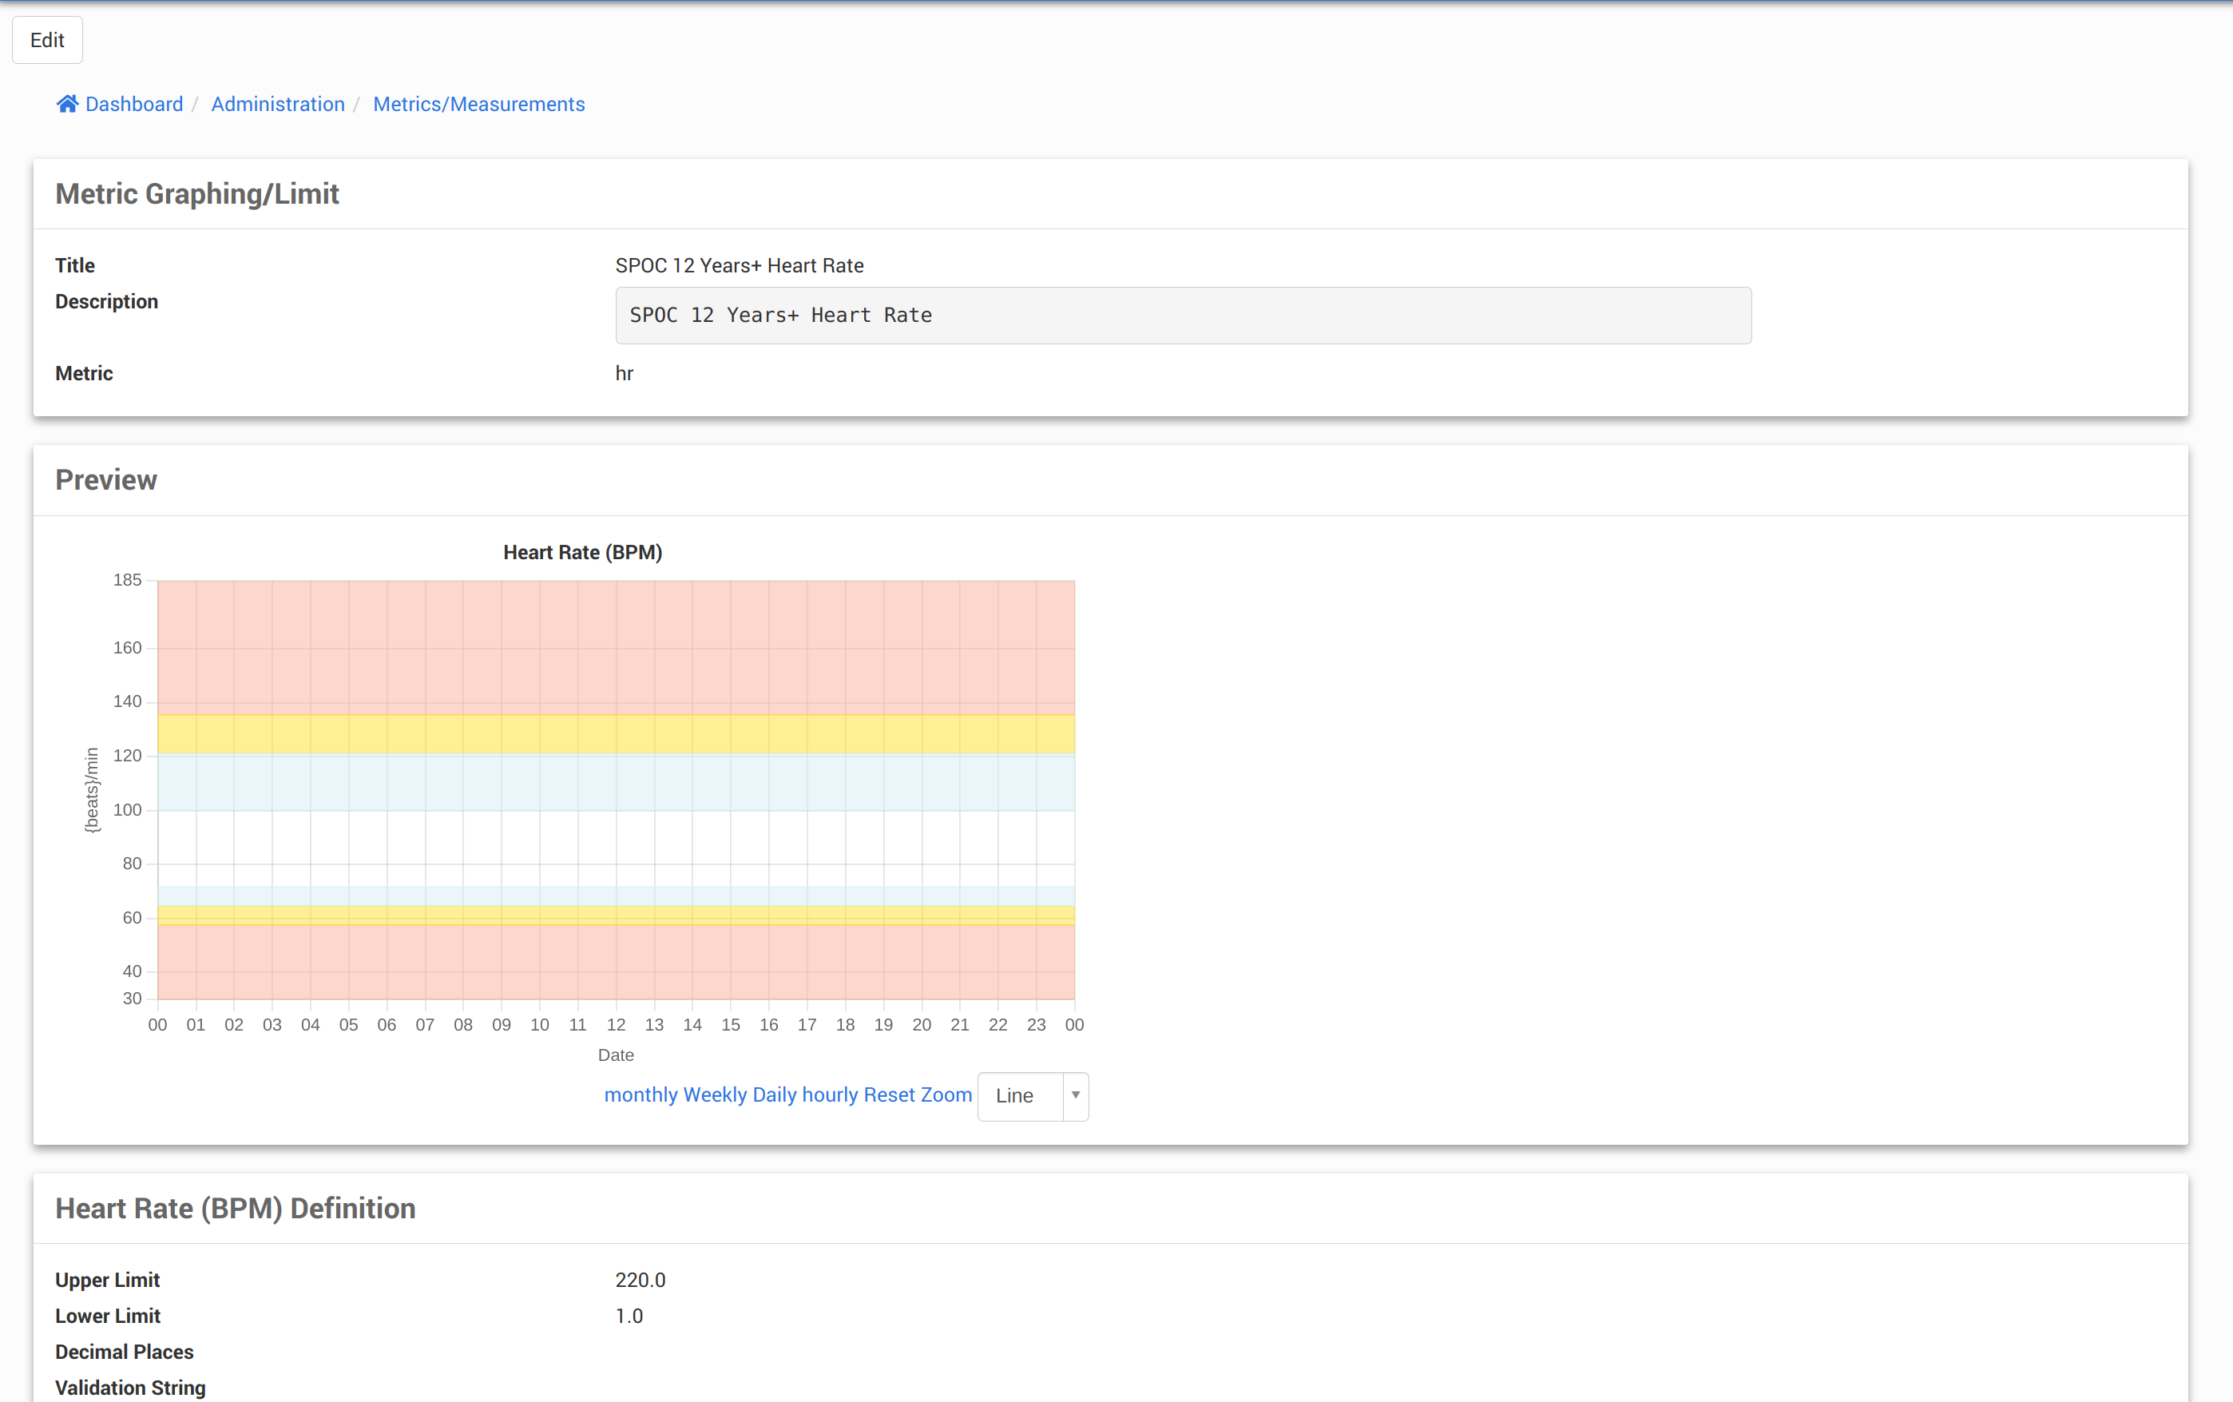Viewport: 2233px width, 1402px height.
Task: Click the 12 hour mark on x-axis
Action: click(x=616, y=1025)
